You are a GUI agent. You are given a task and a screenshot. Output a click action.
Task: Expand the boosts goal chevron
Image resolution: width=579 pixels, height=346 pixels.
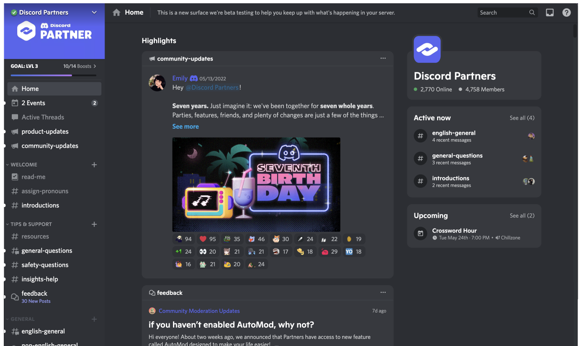coord(95,66)
